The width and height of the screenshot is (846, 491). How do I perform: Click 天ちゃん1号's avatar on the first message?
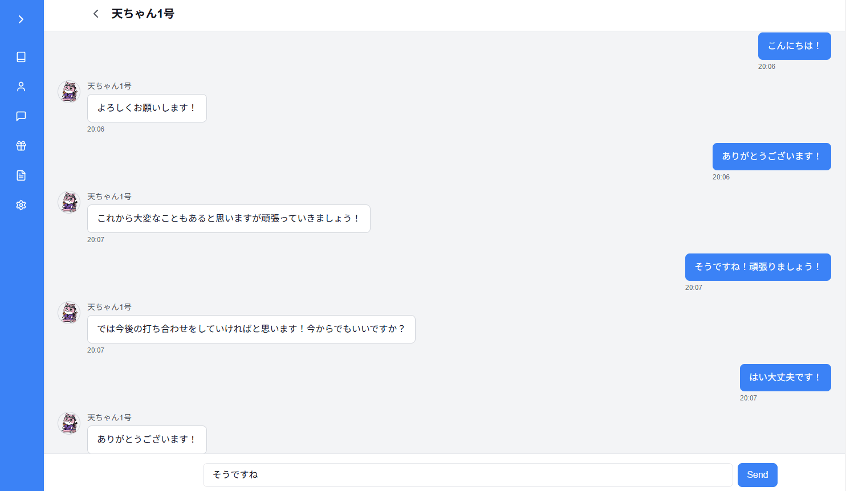(x=68, y=91)
